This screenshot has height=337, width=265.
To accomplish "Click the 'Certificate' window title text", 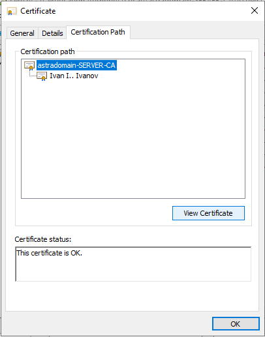I will tap(38, 11).
